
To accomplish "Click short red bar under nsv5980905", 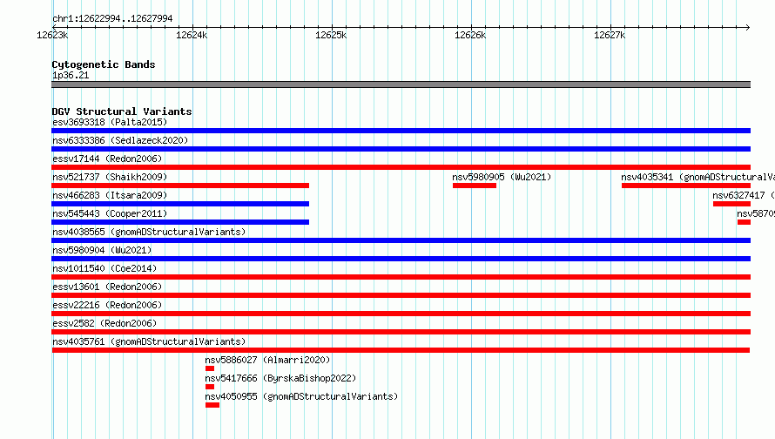I will pos(475,186).
